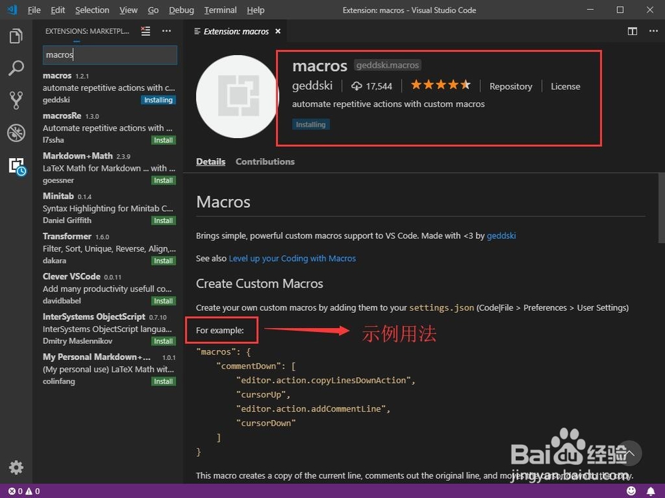665x498 pixels.
Task: Open the Search view in activity bar
Action: click(x=16, y=68)
